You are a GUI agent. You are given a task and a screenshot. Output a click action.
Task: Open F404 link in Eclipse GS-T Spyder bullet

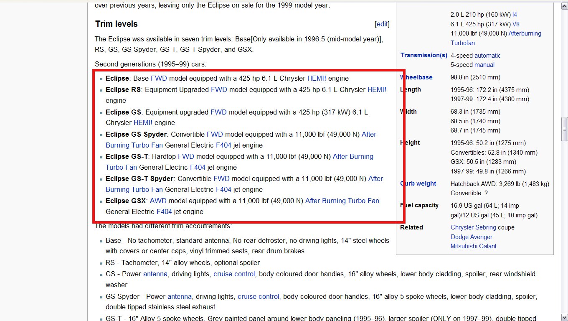[223, 189]
